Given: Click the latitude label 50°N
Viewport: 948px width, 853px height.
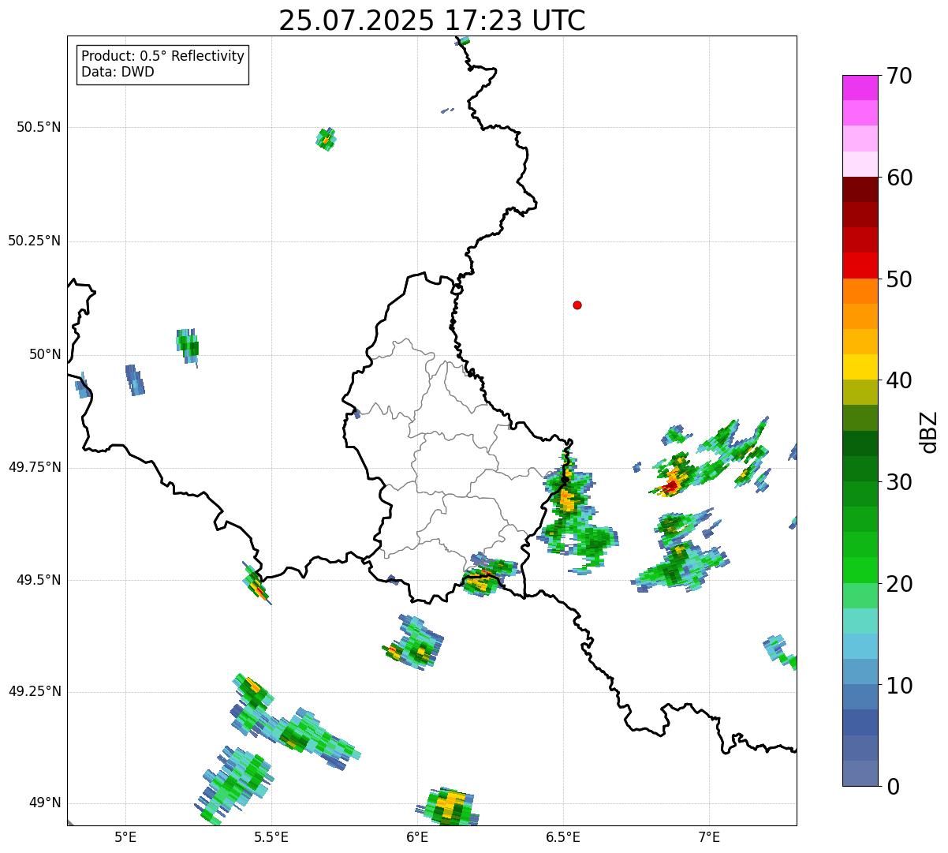Looking at the screenshot, I should 44,354.
